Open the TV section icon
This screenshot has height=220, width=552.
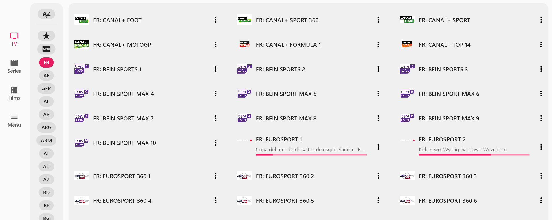tap(14, 36)
